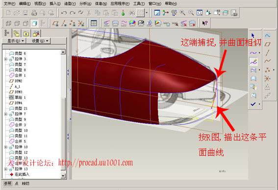
Task: Click the Zoom out magnifier icon
Action: pyautogui.click(x=191, y=13)
